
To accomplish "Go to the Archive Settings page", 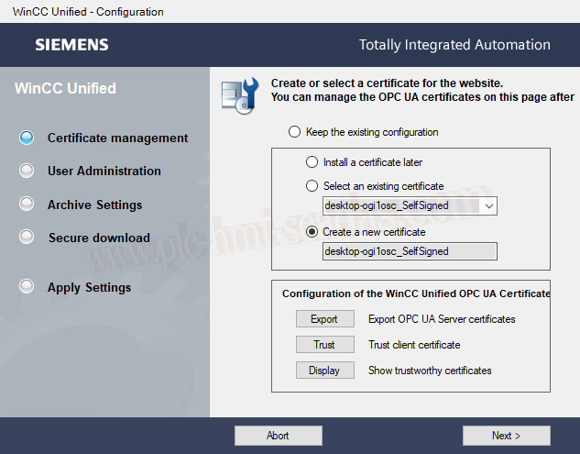I will tap(94, 205).
